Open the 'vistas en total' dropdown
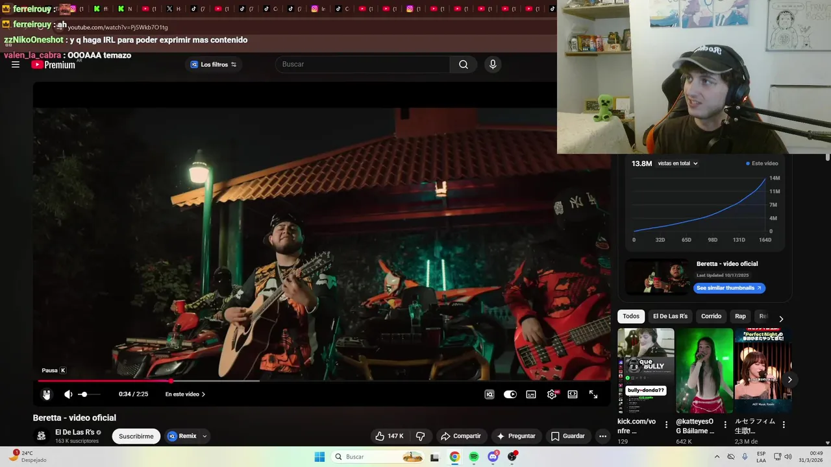 pyautogui.click(x=678, y=163)
